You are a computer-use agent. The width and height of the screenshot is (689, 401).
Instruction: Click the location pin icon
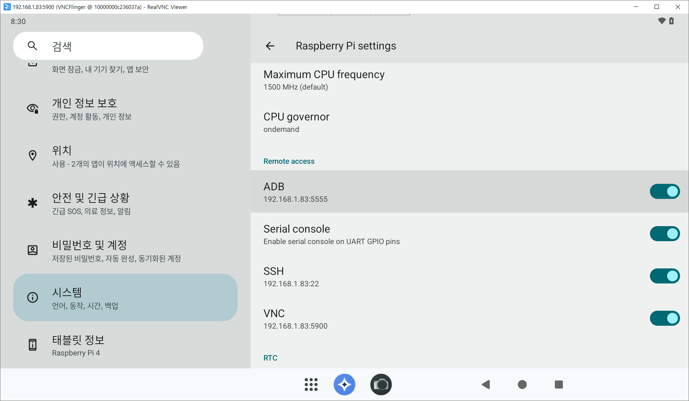click(33, 156)
